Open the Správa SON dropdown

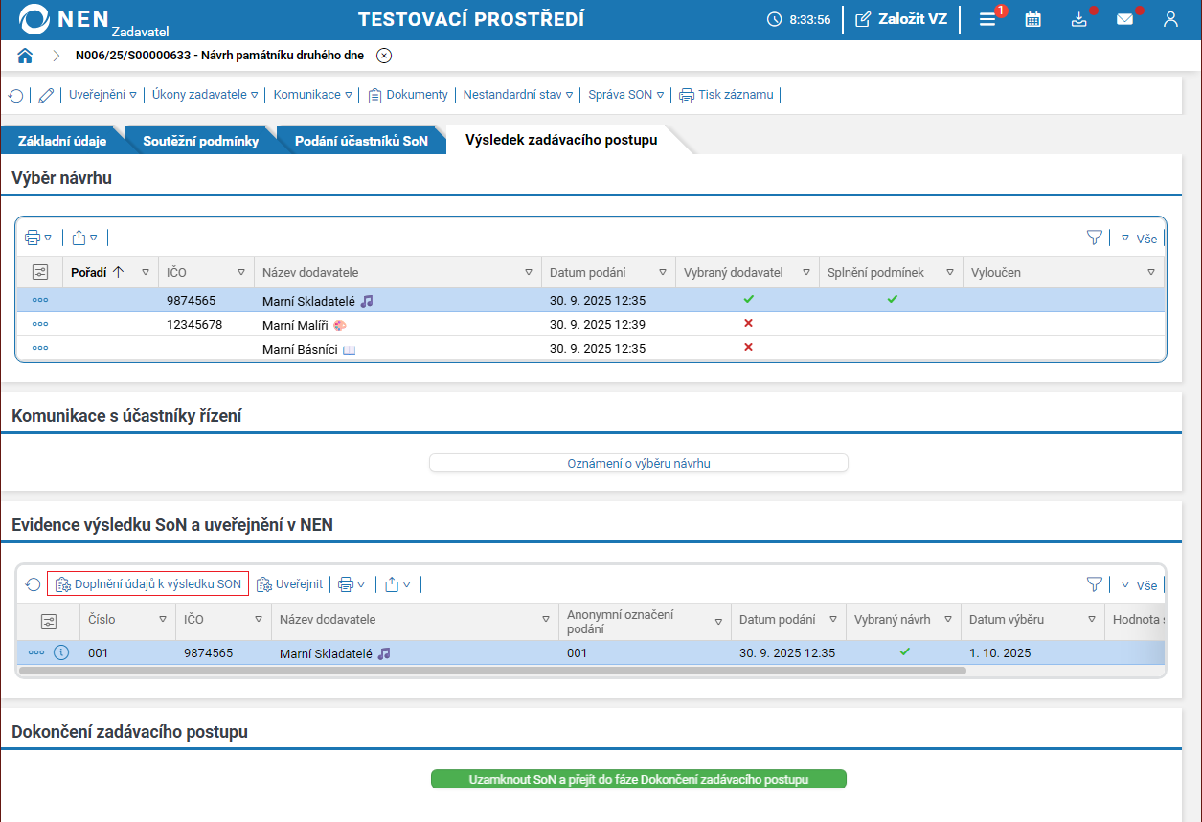tap(625, 95)
